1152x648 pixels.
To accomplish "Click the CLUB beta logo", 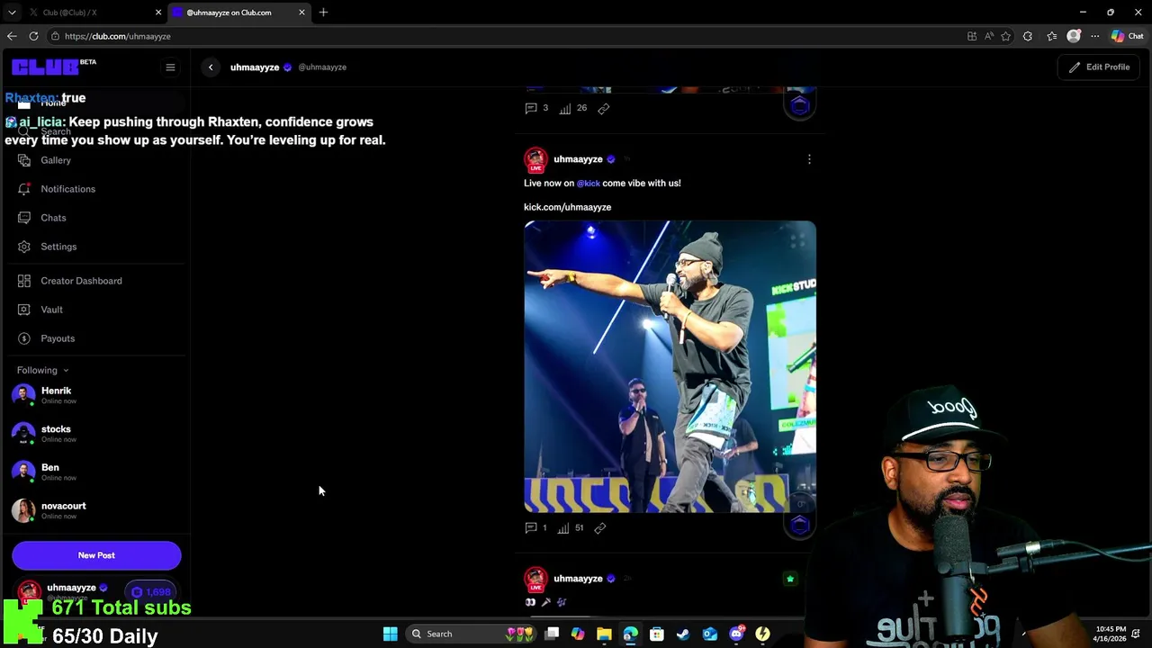I will 53,67.
